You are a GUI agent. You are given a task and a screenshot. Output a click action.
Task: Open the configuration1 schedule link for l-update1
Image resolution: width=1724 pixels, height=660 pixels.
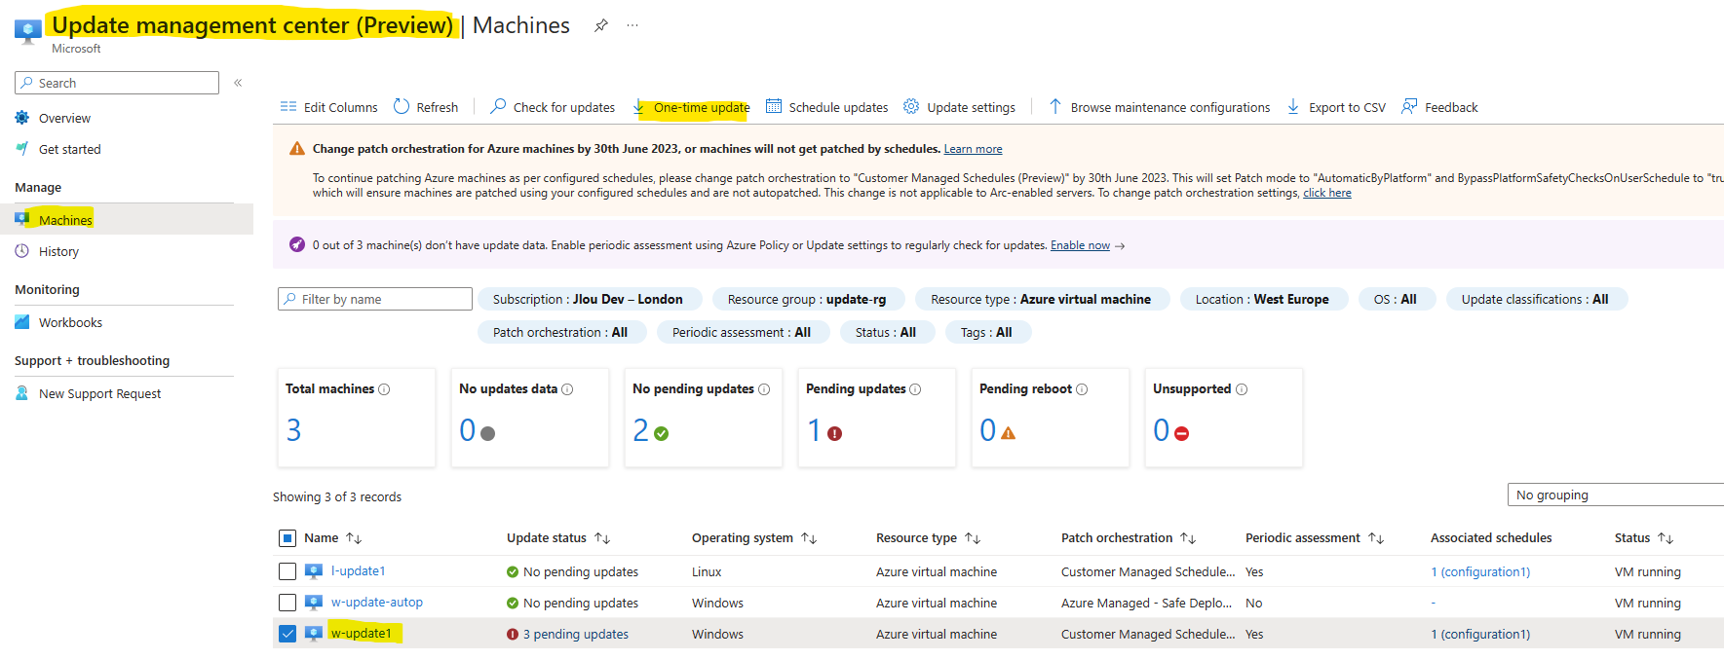(1480, 571)
